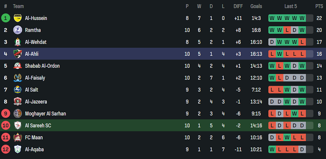Click the Al-Hussein team crest icon
Viewport: 326px width, 159px height.
point(18,18)
